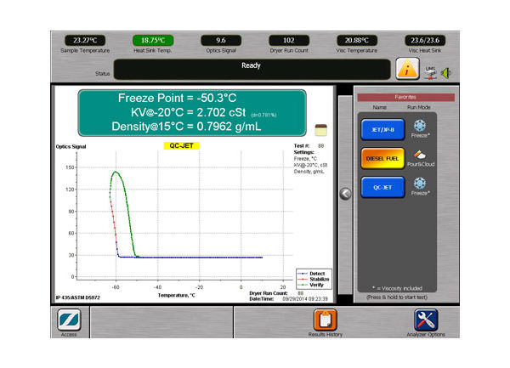Open Results History
Screen dimensions: 510x368
point(326,320)
